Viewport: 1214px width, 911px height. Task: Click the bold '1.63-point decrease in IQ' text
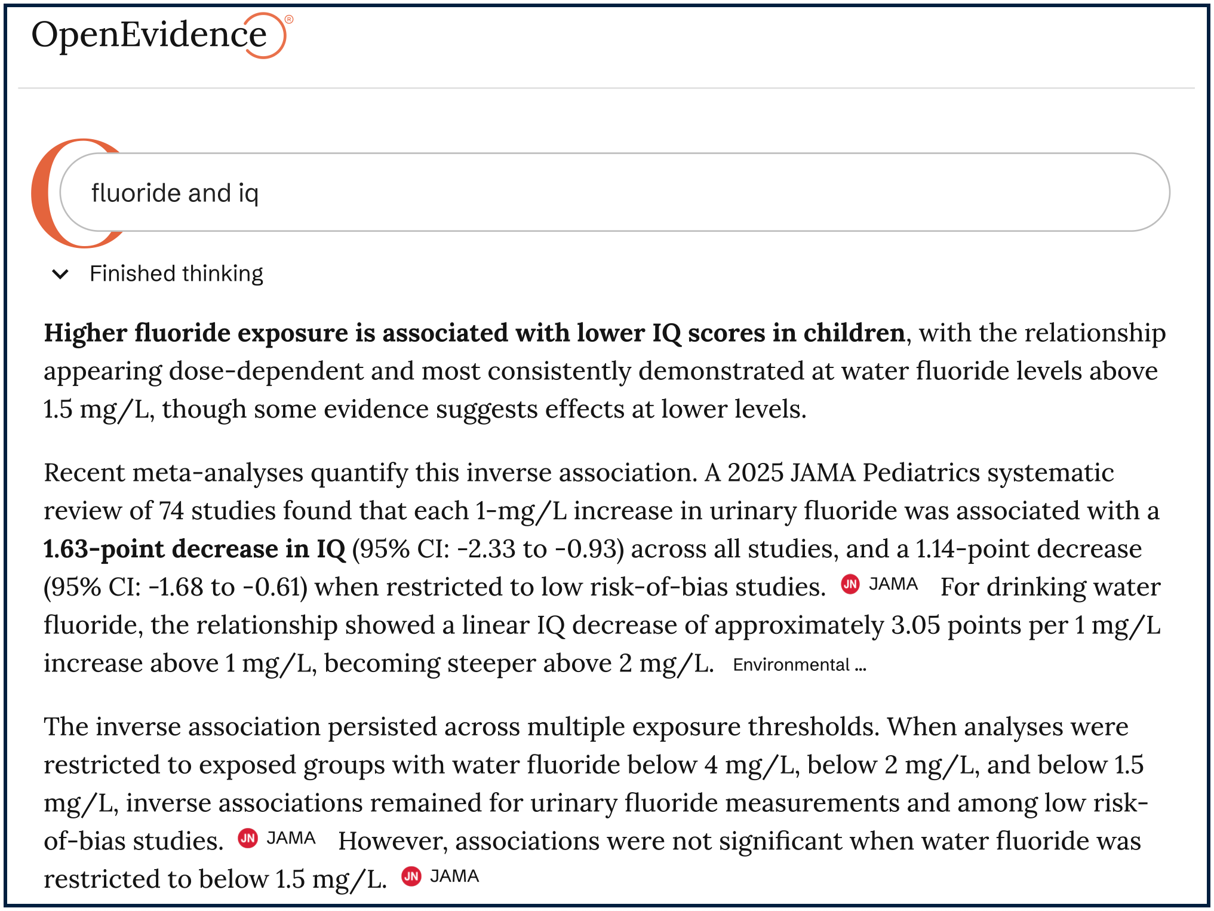(194, 549)
